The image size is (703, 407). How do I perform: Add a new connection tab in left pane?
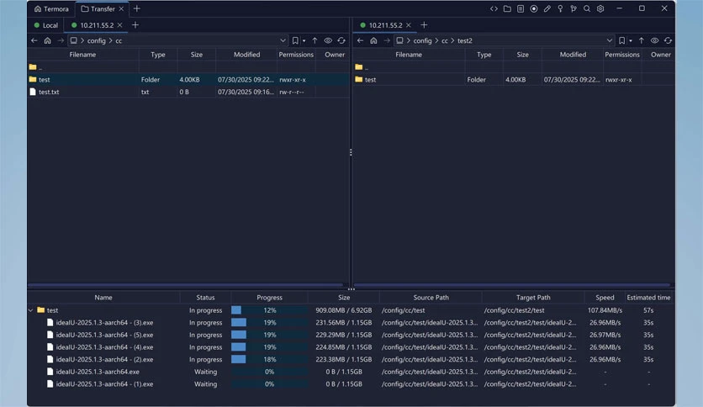tap(135, 25)
